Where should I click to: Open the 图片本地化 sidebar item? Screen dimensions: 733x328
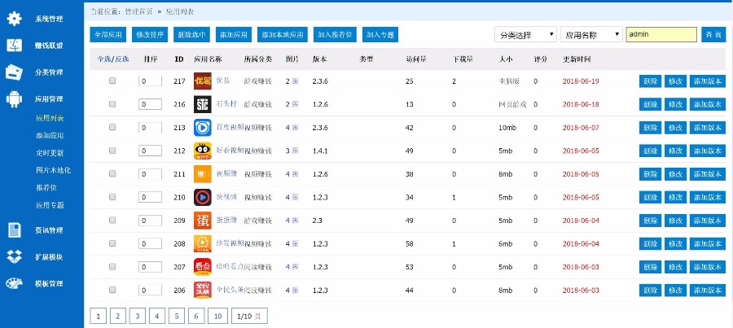point(53,170)
